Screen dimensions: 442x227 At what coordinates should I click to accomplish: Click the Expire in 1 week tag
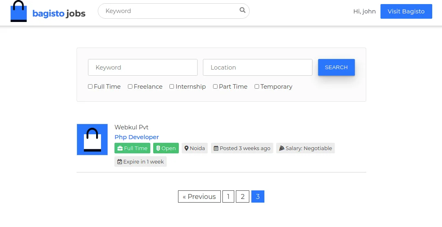pyautogui.click(x=141, y=162)
